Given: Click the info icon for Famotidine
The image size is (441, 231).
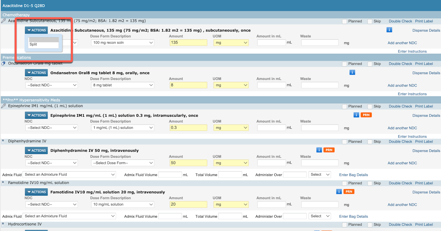Looking at the screenshot, I should pyautogui.click(x=339, y=192).
